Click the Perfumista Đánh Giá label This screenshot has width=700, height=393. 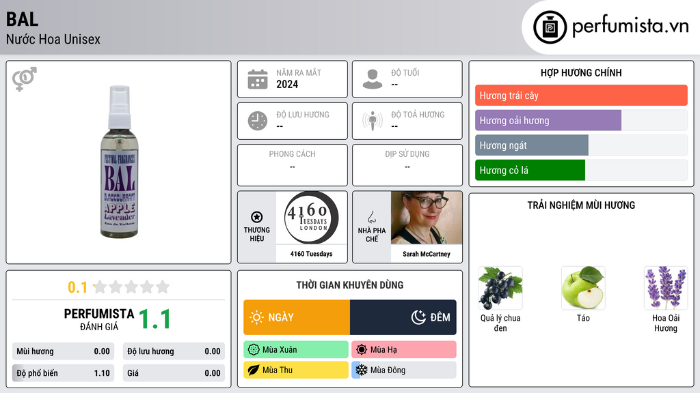(99, 319)
